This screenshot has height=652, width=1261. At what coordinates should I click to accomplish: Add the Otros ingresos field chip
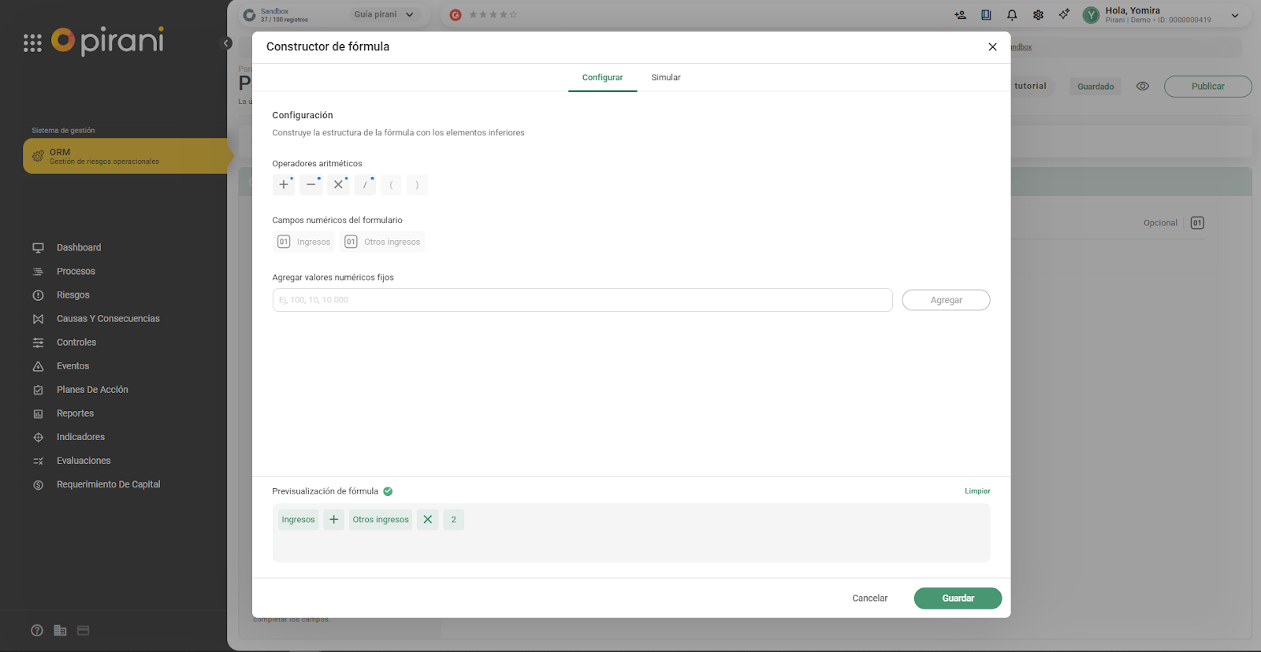382,242
